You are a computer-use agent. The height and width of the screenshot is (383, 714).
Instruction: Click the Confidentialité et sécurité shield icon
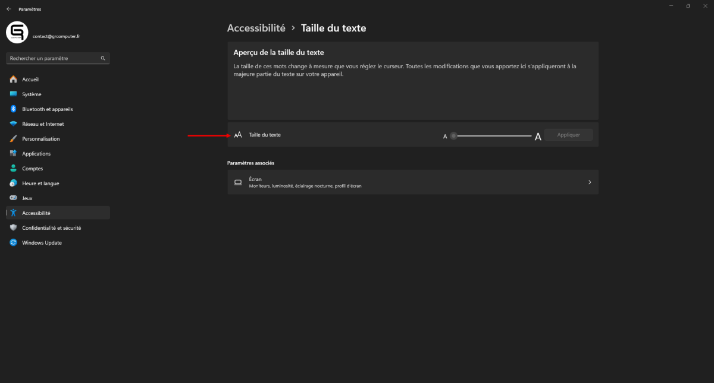click(13, 228)
